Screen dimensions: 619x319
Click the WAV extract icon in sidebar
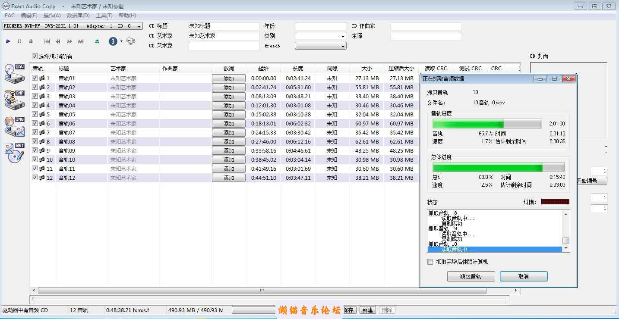click(x=15, y=73)
